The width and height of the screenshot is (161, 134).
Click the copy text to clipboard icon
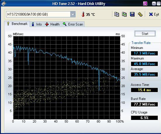pyautogui.click(x=117, y=14)
